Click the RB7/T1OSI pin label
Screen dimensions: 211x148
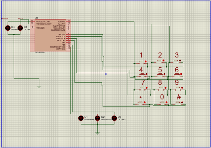tap(61, 49)
